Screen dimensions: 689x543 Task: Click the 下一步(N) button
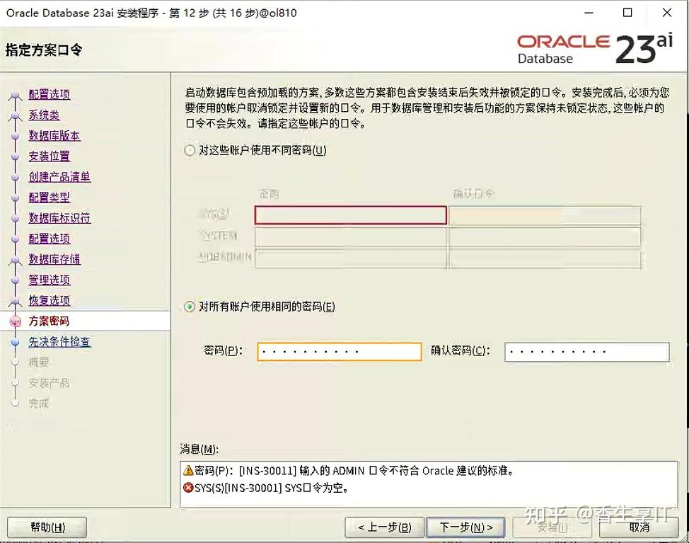pos(465,527)
